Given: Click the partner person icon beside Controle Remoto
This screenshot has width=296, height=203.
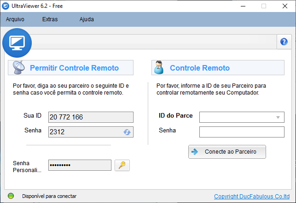Looking at the screenshot, I should pyautogui.click(x=159, y=68).
